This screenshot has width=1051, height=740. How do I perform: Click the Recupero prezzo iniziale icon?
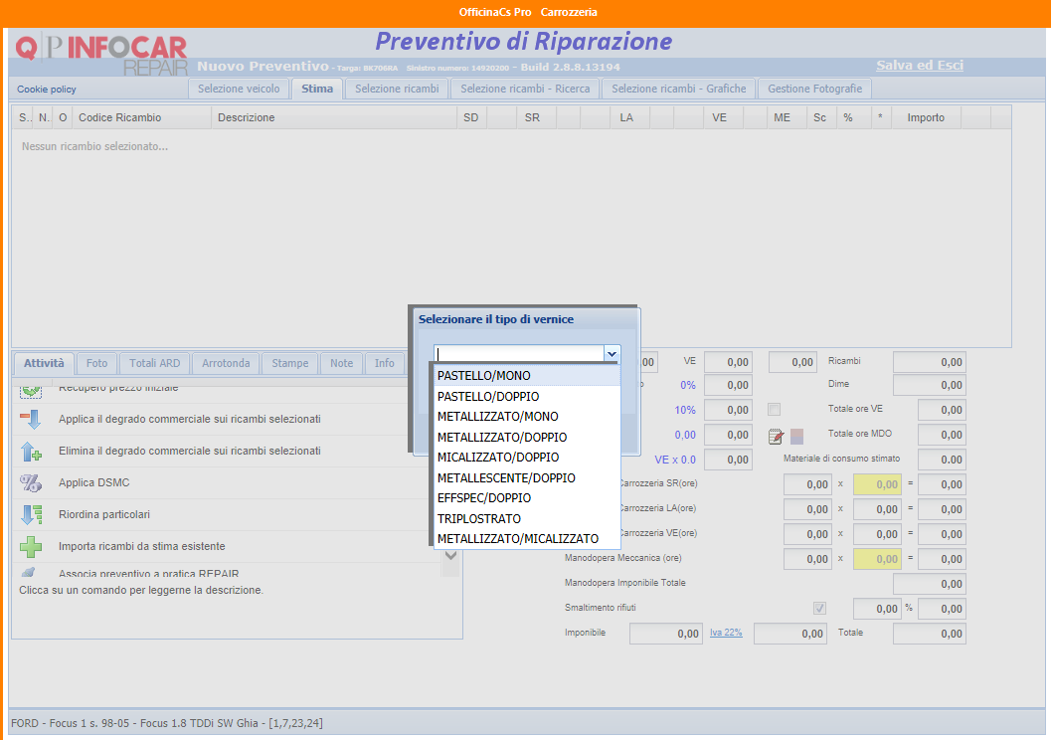click(x=31, y=390)
